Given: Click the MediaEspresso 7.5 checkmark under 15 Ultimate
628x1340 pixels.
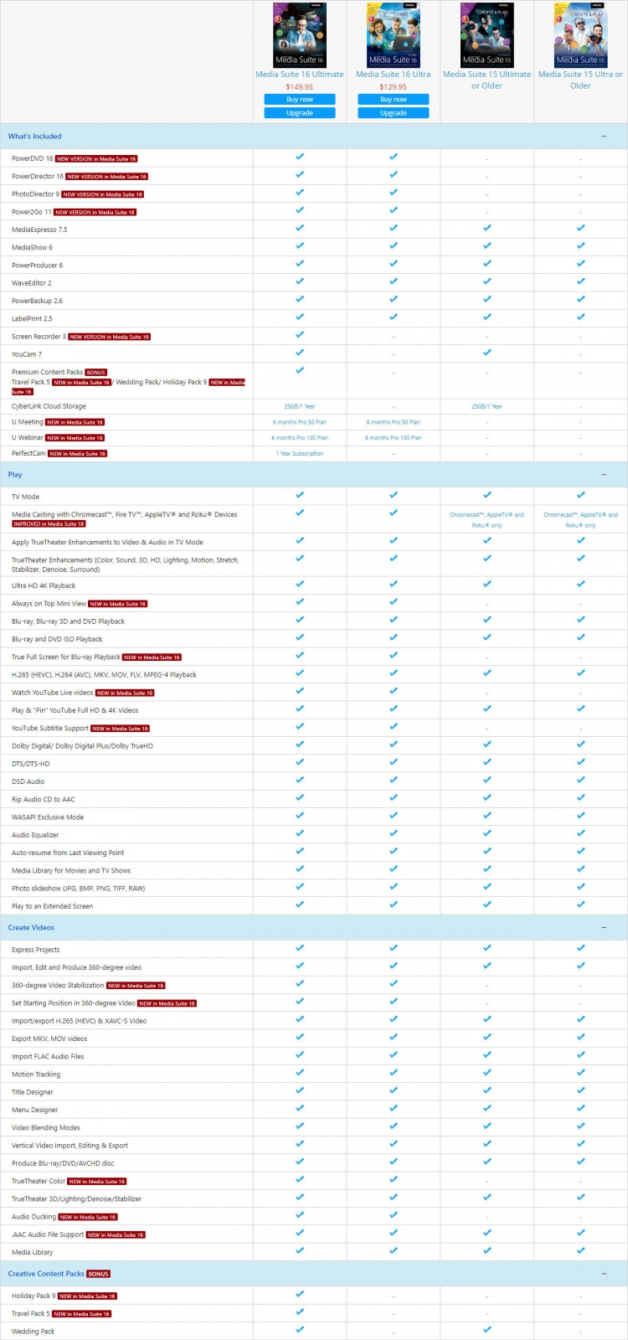Looking at the screenshot, I should pyautogui.click(x=487, y=228).
